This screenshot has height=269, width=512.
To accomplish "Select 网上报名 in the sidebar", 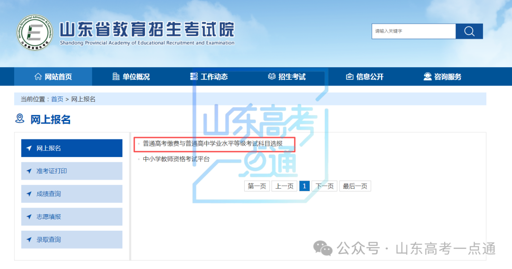I will pos(72,148).
